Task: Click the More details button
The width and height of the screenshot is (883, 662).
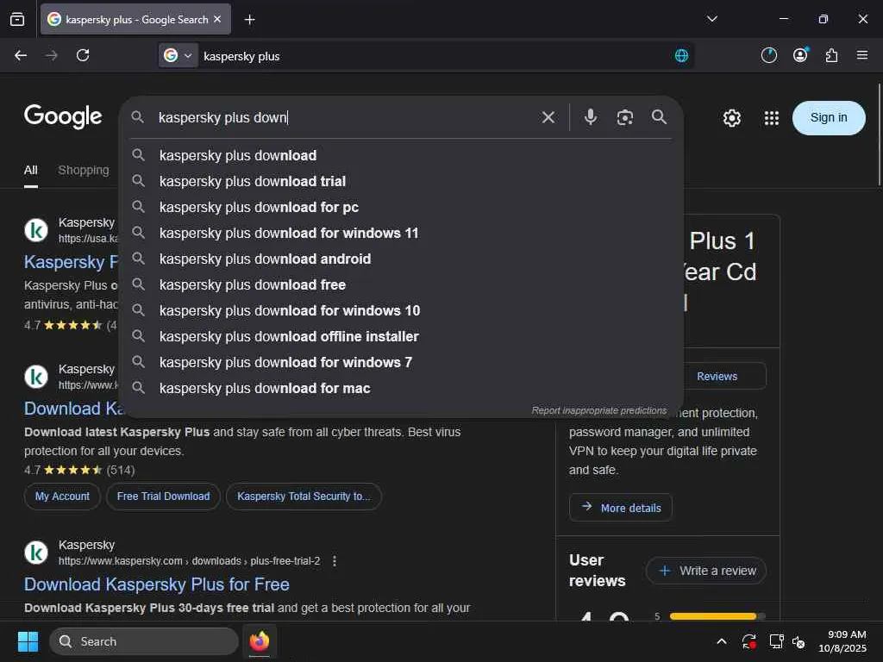Action: point(620,508)
